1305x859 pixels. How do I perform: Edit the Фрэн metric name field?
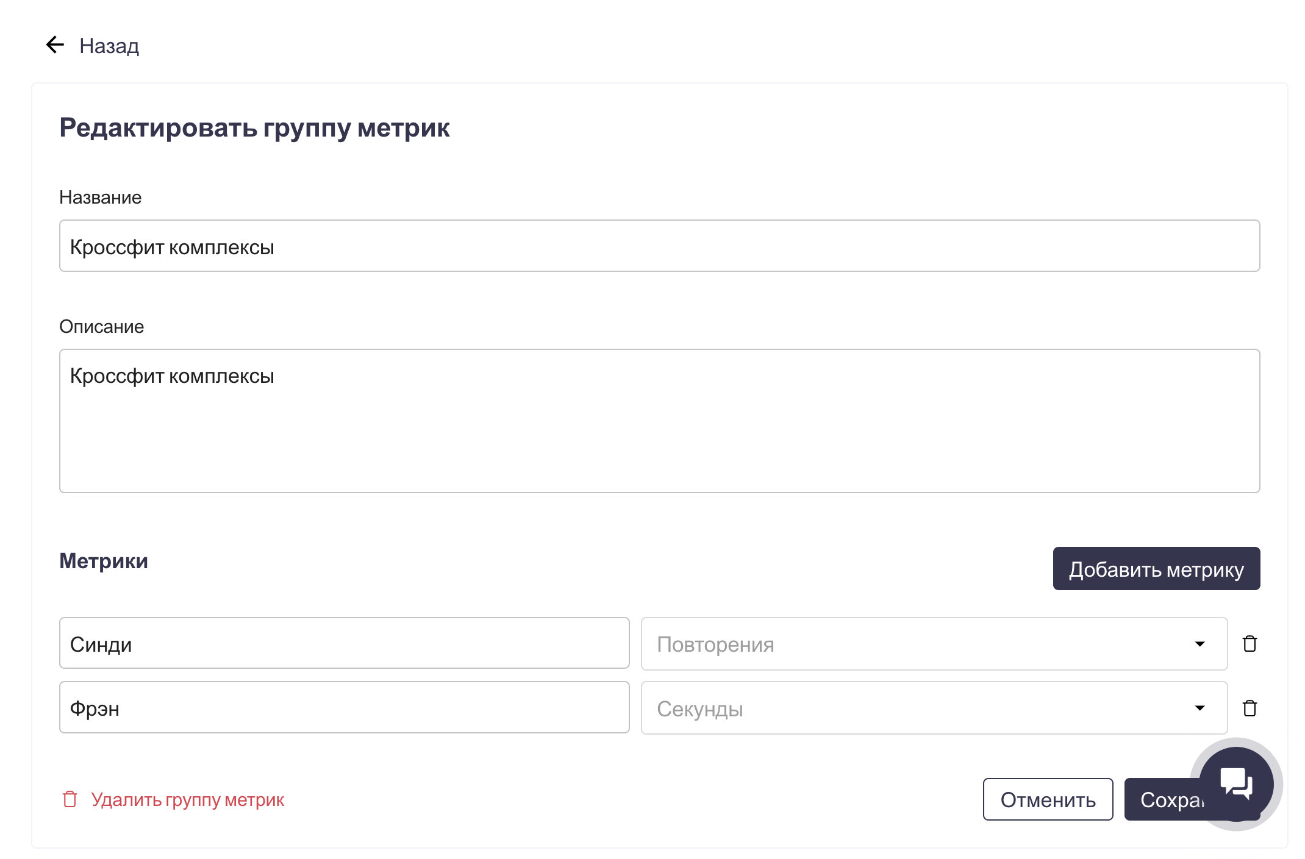click(x=344, y=707)
